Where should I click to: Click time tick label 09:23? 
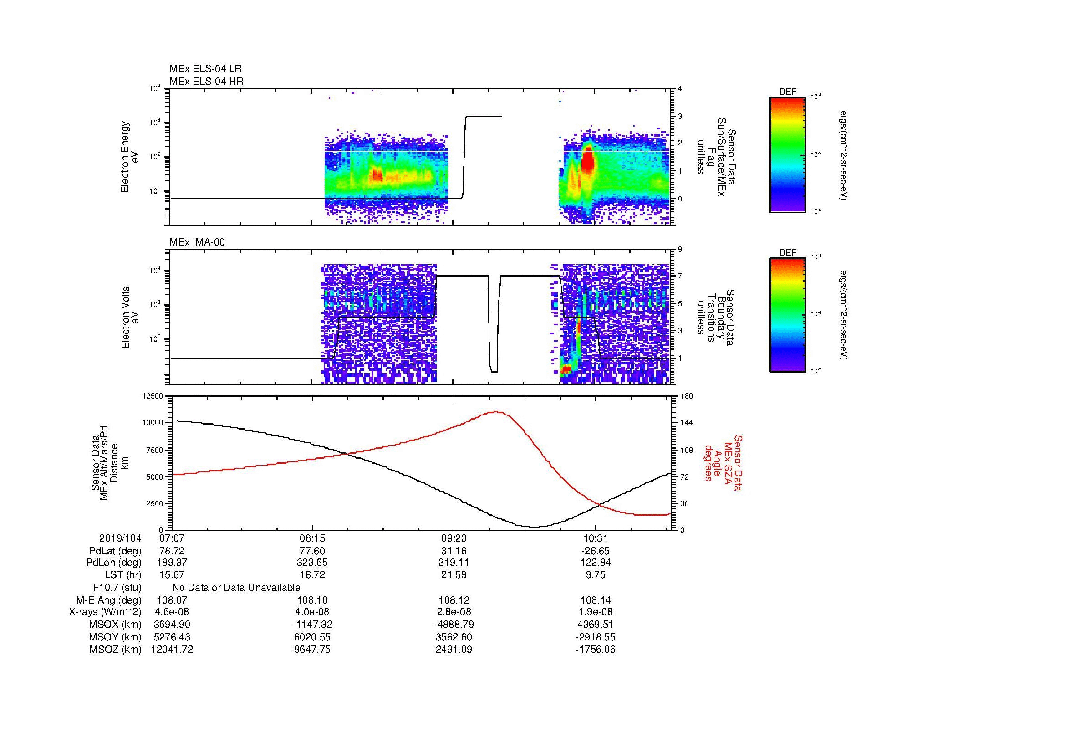(x=454, y=538)
